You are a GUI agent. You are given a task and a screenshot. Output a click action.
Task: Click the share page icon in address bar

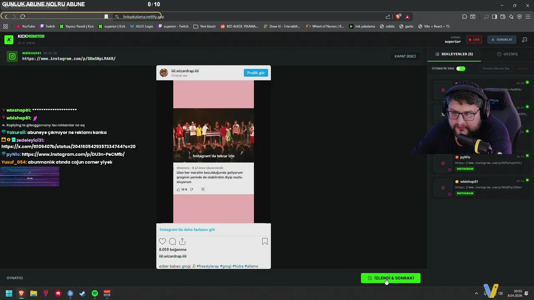click(388, 17)
